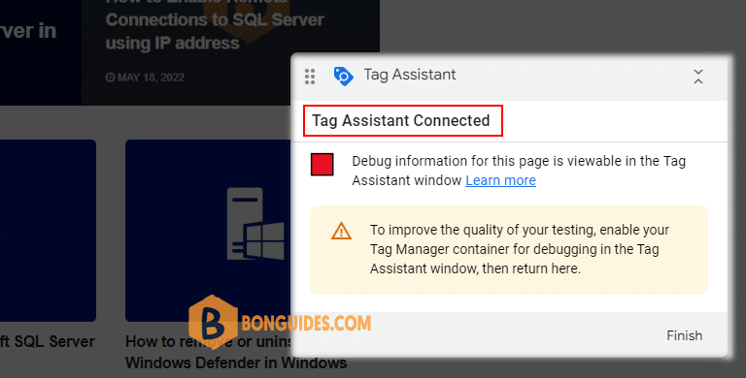Click the yellow Tag Manager debugging notice
746x378 pixels.
pyautogui.click(x=509, y=250)
